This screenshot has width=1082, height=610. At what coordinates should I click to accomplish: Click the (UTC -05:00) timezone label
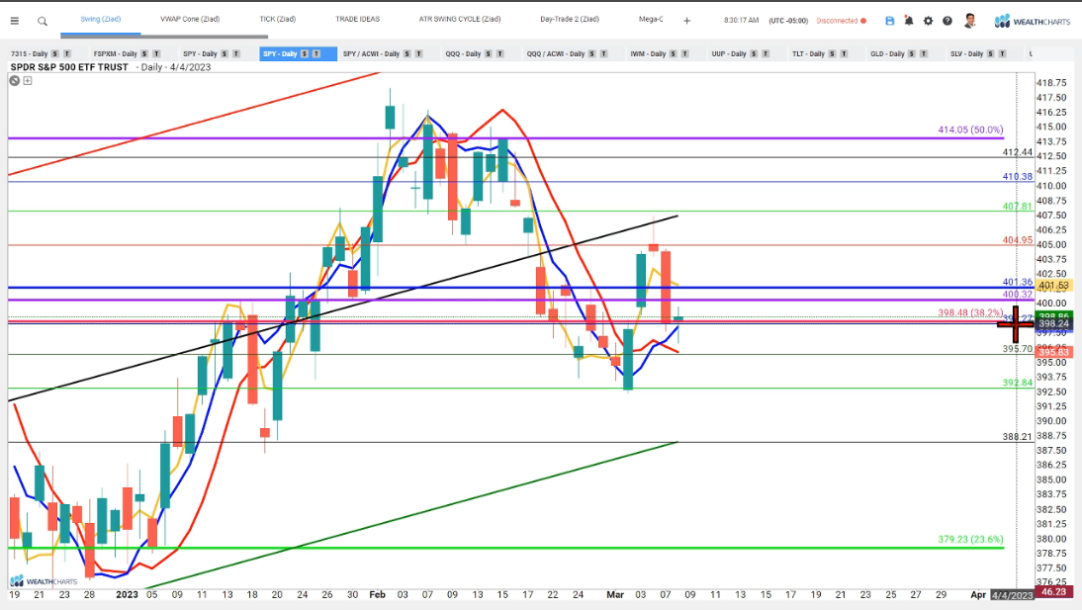(788, 21)
